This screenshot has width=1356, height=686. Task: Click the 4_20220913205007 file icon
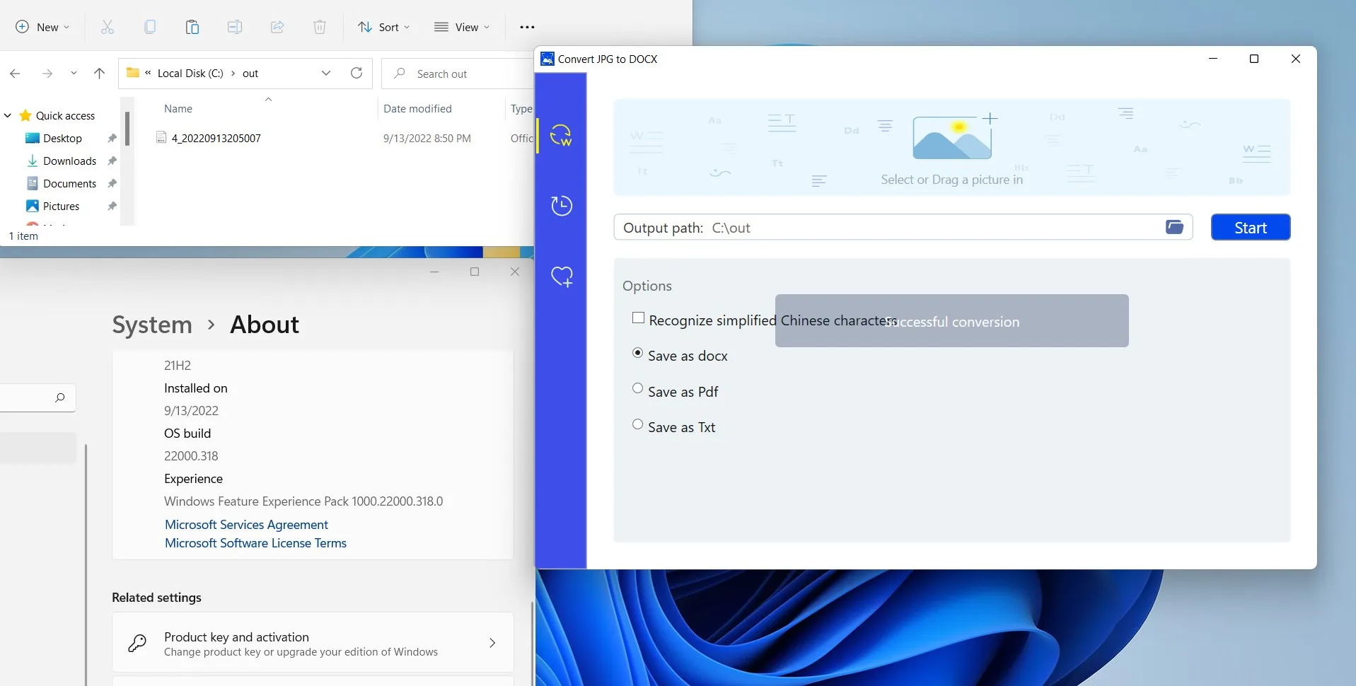(x=161, y=138)
